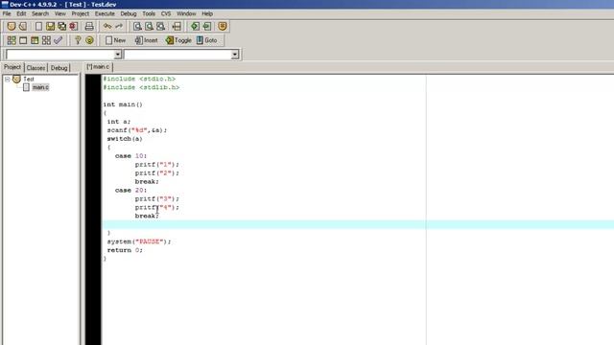Click the Insert toolbar button
The image size is (614, 345).
point(146,40)
